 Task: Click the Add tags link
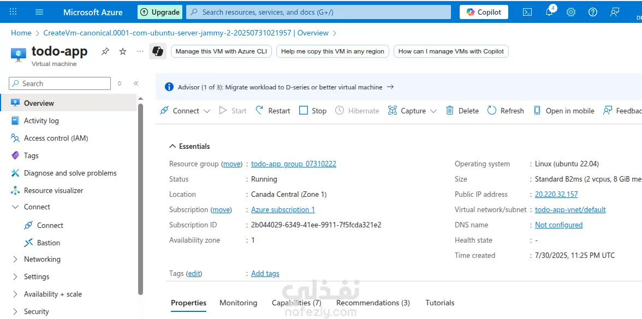pyautogui.click(x=265, y=274)
